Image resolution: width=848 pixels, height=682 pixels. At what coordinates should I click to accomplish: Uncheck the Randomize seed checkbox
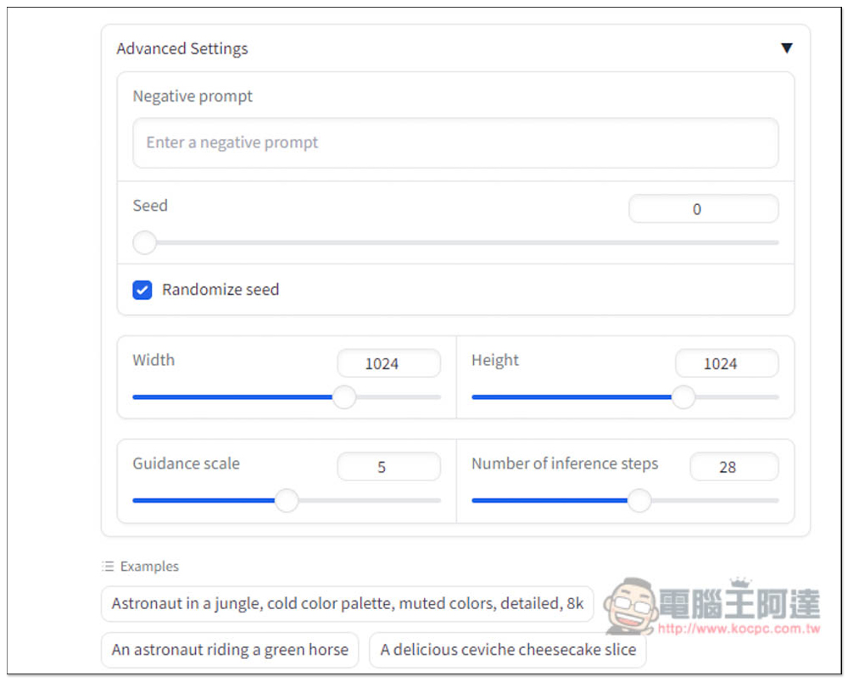pyautogui.click(x=142, y=290)
